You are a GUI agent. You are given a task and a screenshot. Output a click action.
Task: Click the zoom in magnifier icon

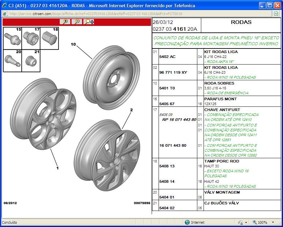[x=65, y=22]
